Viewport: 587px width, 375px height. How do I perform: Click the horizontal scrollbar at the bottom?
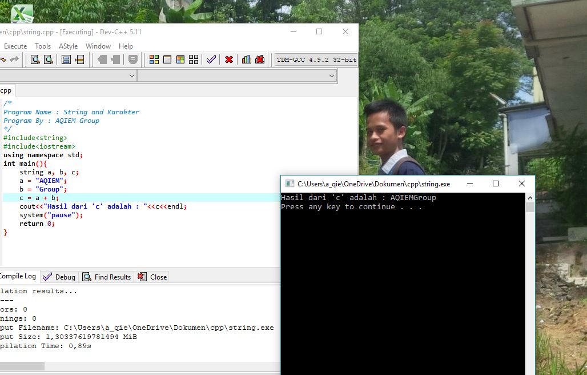click(x=23, y=367)
